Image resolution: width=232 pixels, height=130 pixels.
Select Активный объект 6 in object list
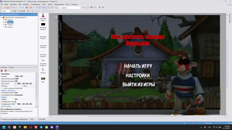[x=43, y=63]
